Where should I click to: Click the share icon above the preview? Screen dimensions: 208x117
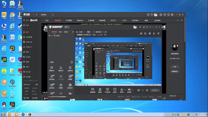158,34
